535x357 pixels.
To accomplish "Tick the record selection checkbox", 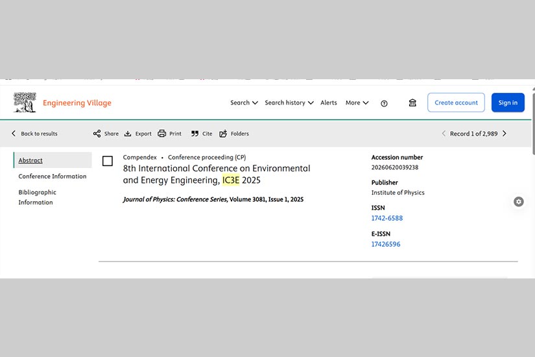I will coord(108,161).
